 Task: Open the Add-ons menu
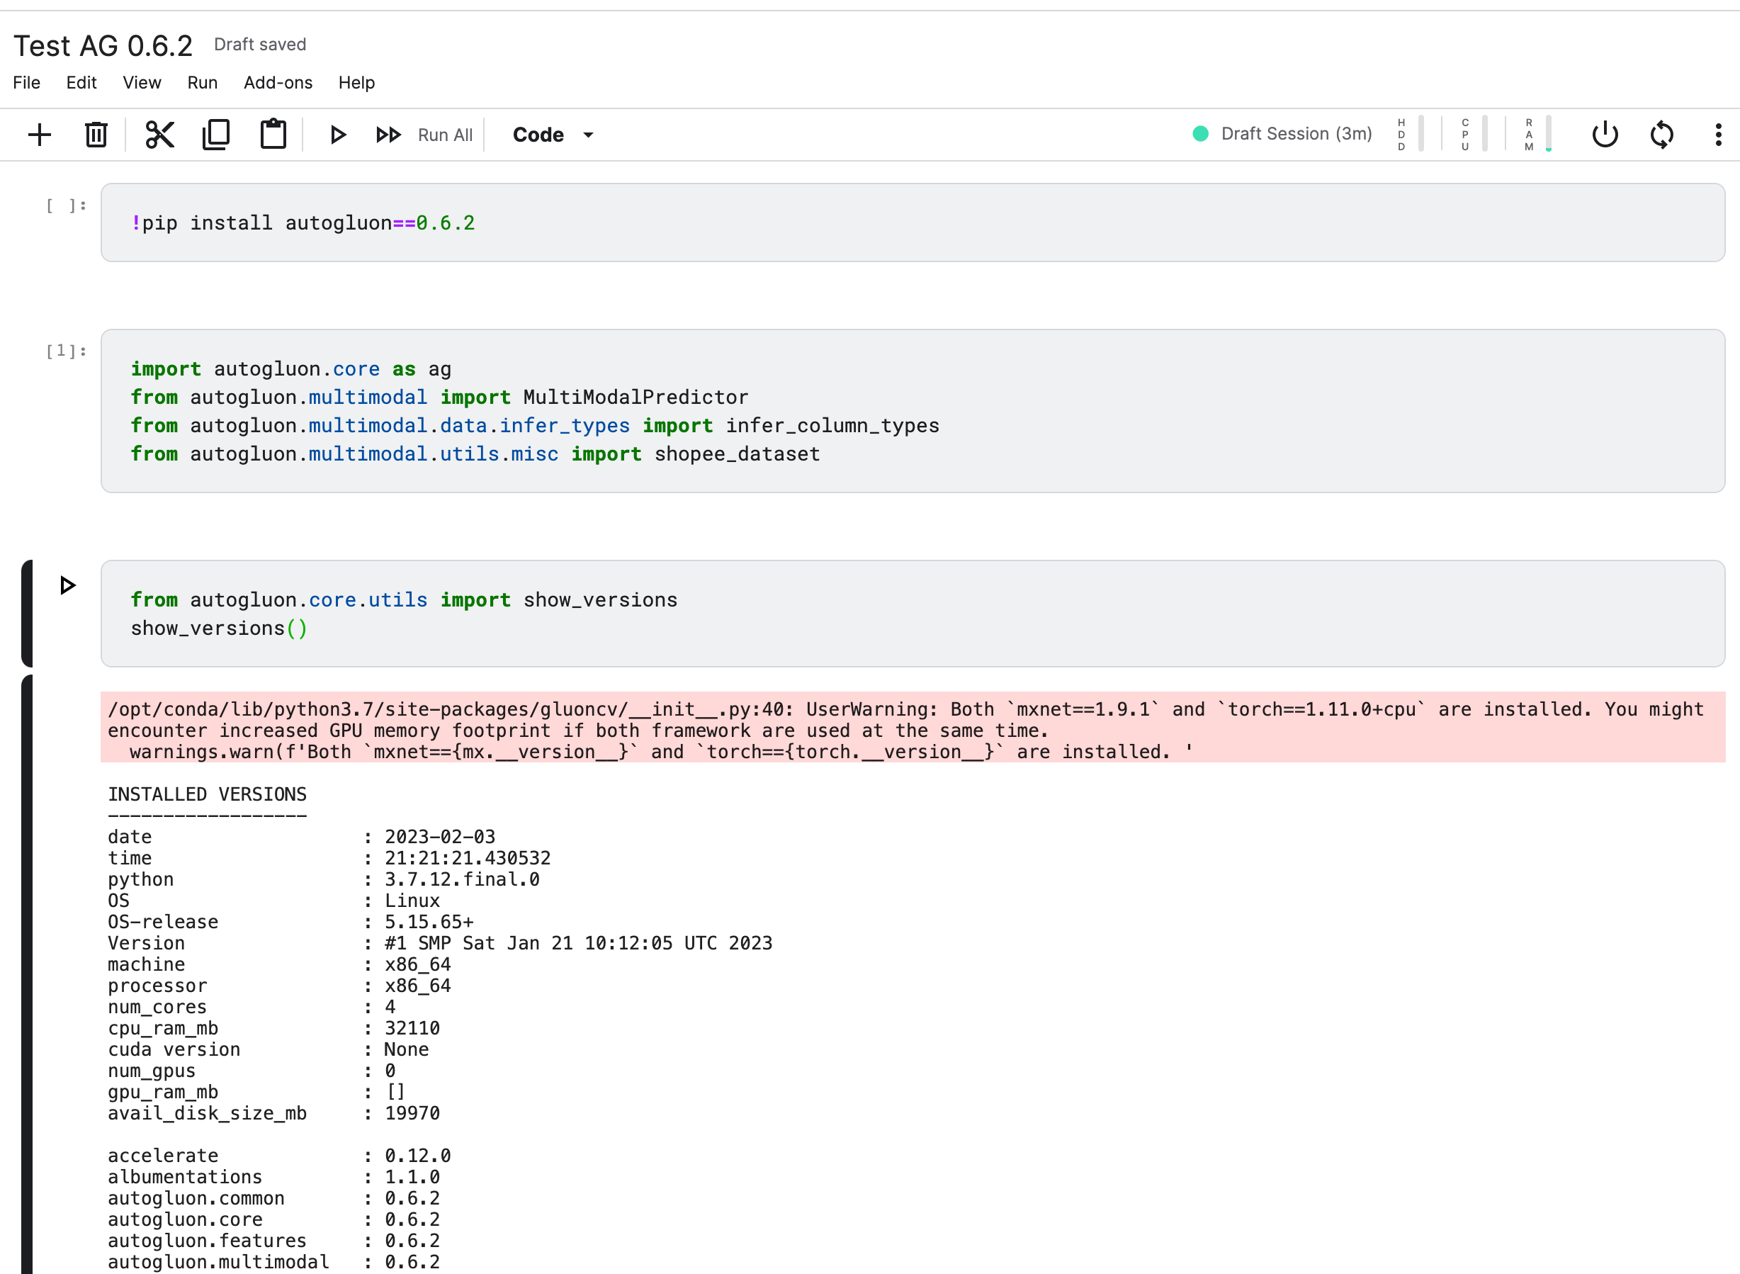tap(278, 82)
